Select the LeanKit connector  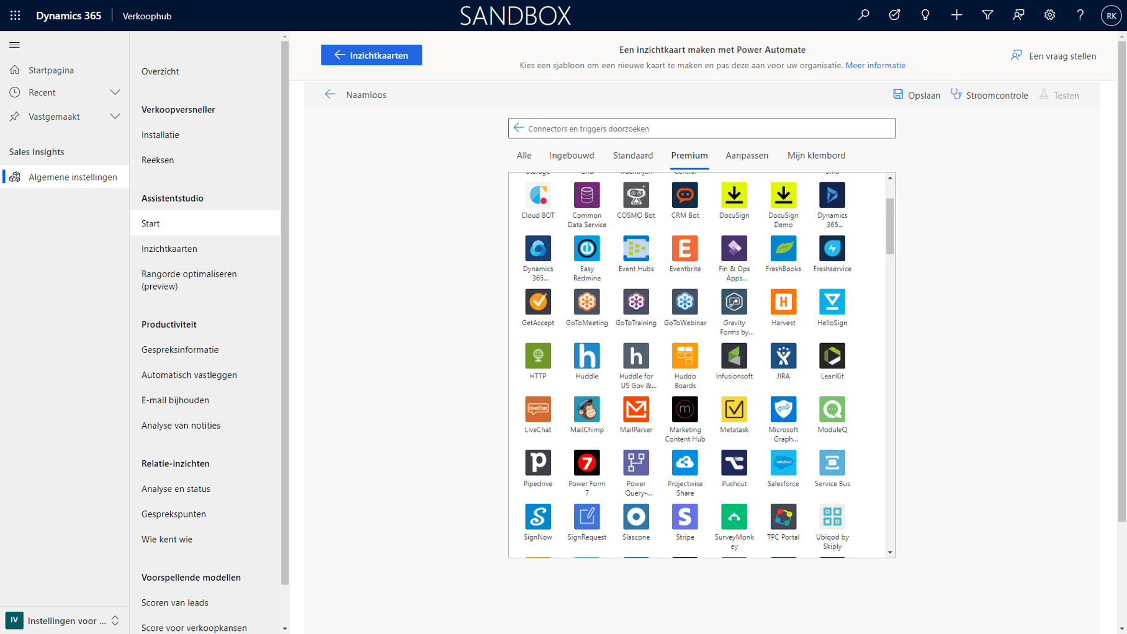(x=832, y=355)
